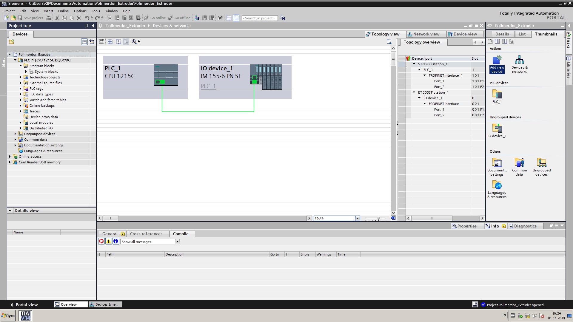
Task: Click the Open project toolbar icon
Action: point(13,18)
